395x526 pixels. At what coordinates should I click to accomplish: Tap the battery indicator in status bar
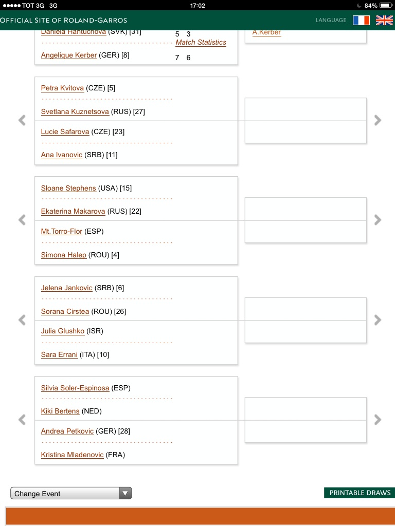point(386,5)
